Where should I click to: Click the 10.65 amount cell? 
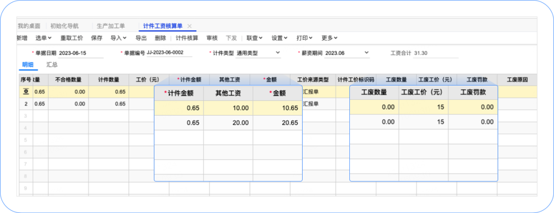(278, 108)
